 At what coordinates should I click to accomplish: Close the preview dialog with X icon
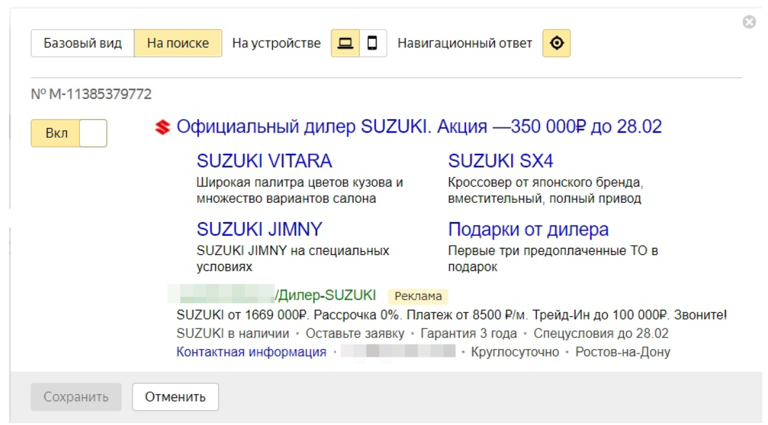[x=749, y=22]
